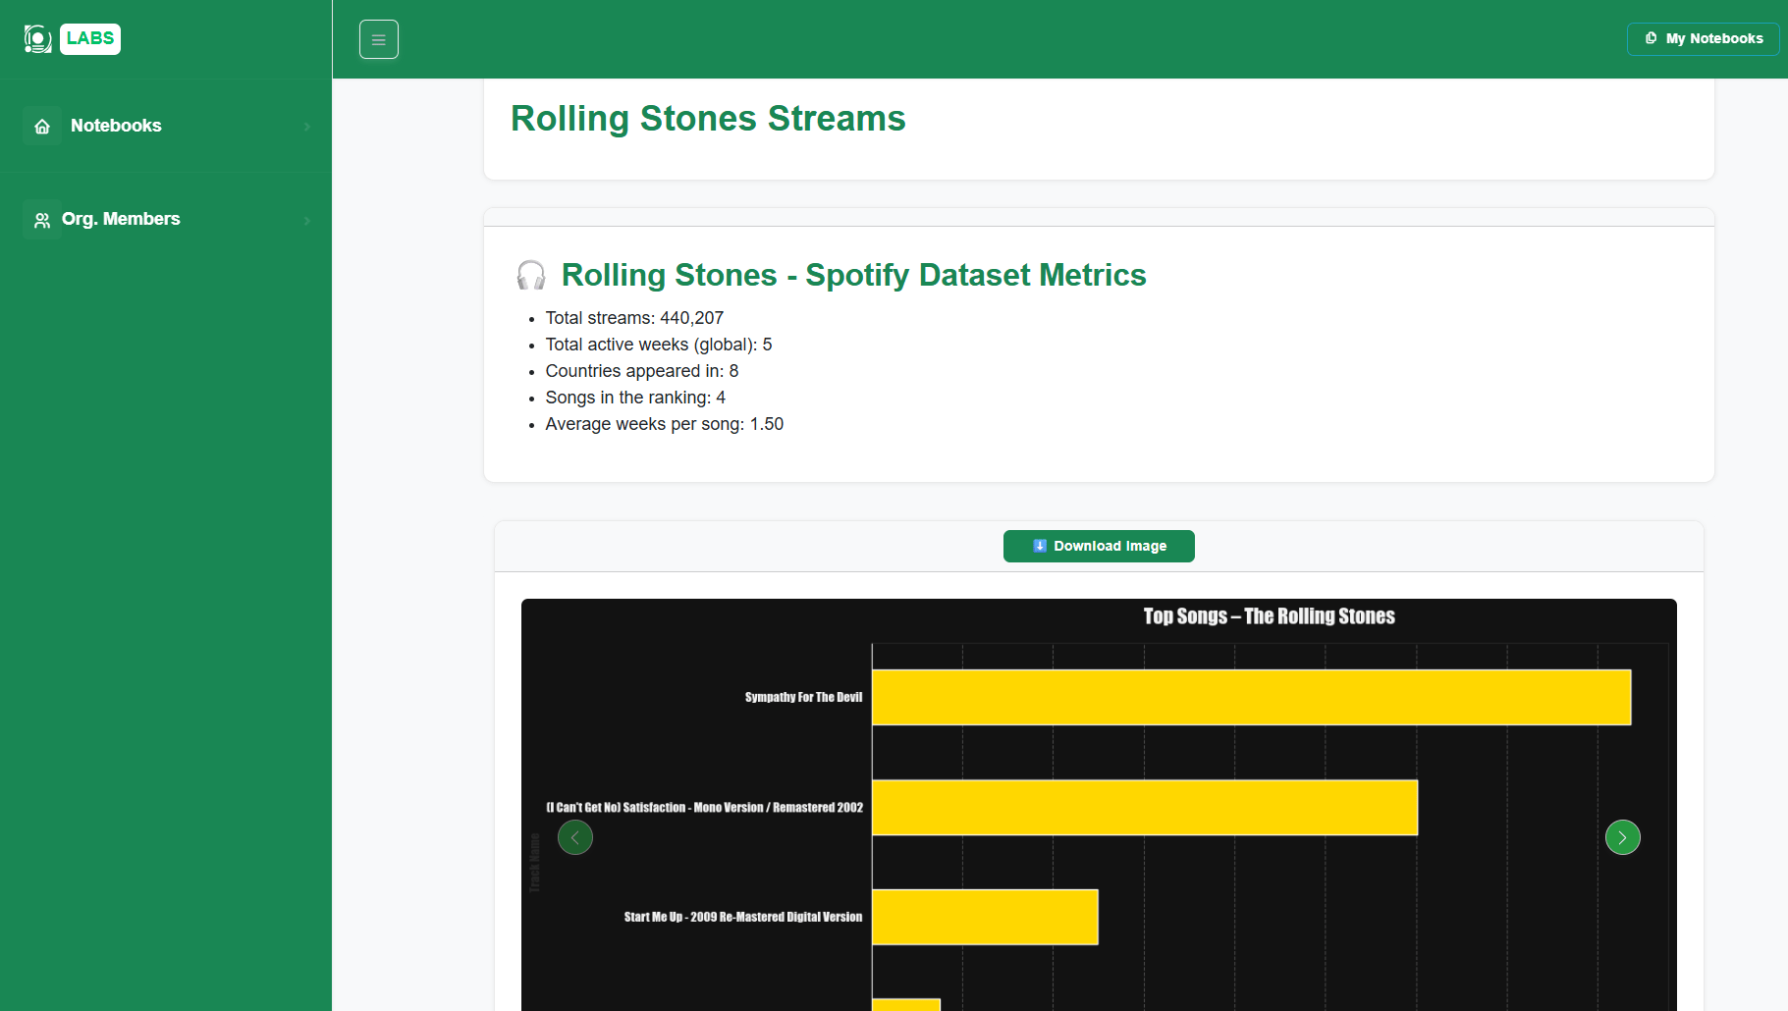Select the Average weeks per song: 1.50 line

[x=665, y=424]
